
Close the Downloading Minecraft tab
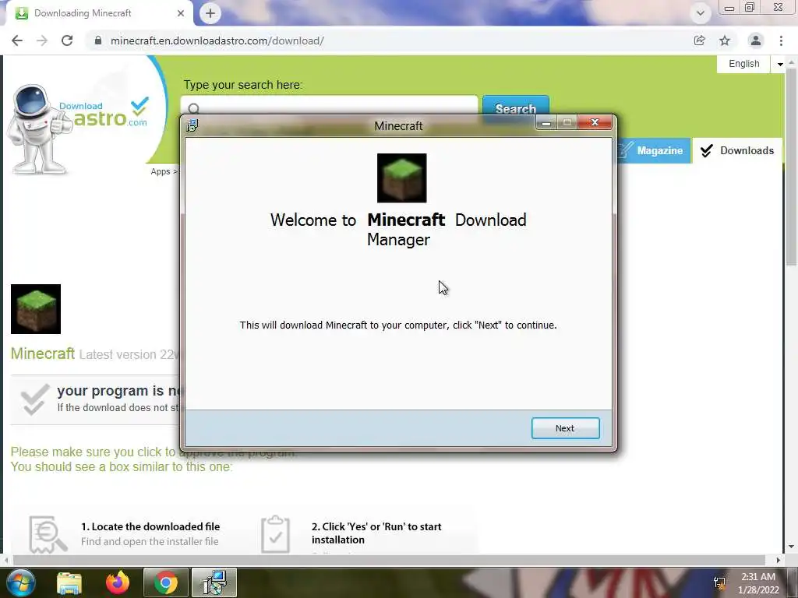coord(181,13)
